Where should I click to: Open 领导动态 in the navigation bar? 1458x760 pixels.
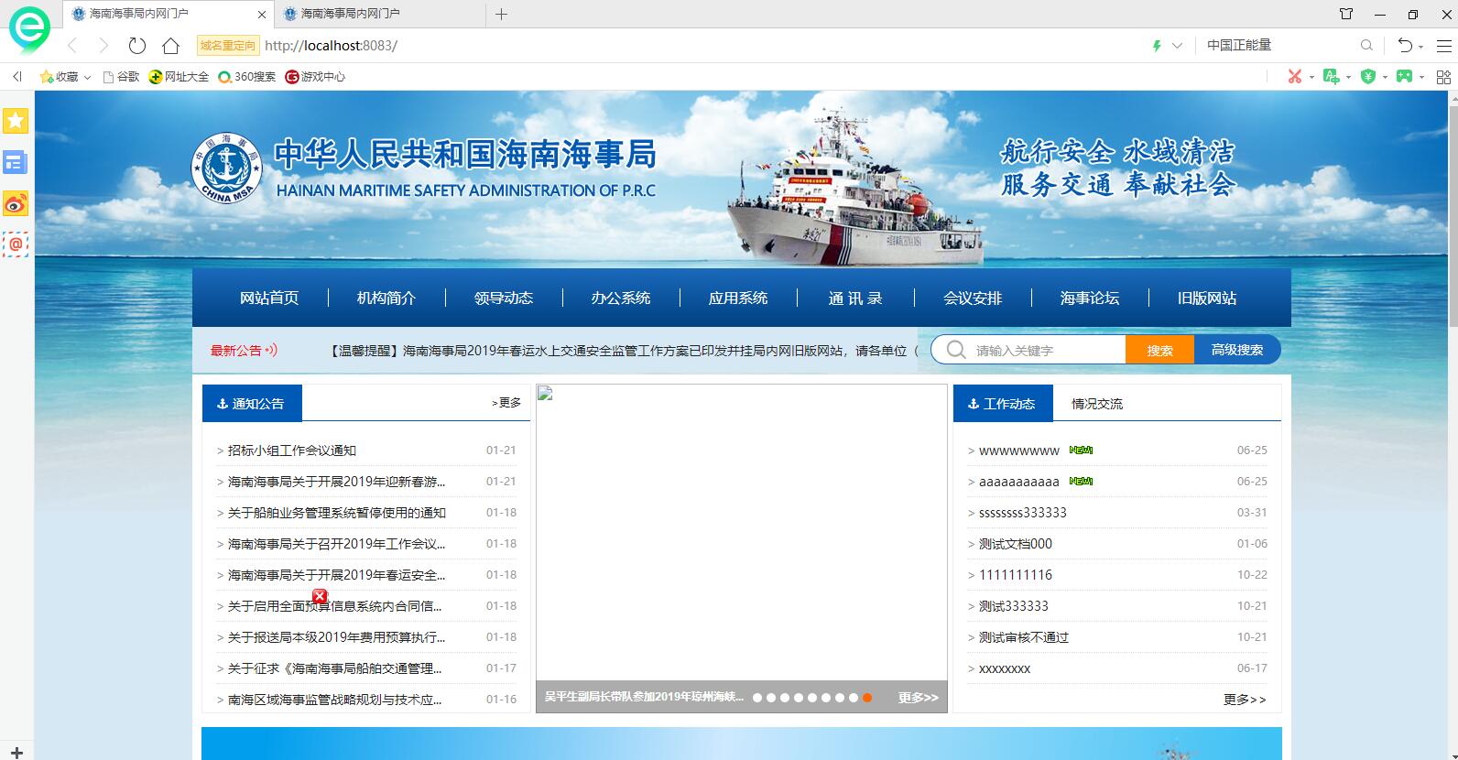[504, 298]
